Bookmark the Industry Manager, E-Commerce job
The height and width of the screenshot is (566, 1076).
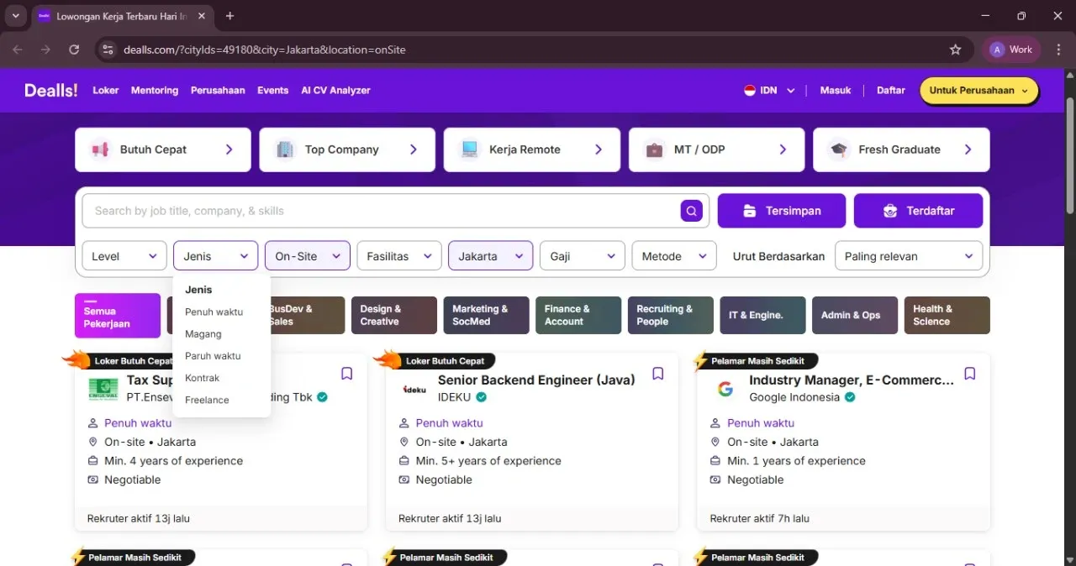coord(969,374)
